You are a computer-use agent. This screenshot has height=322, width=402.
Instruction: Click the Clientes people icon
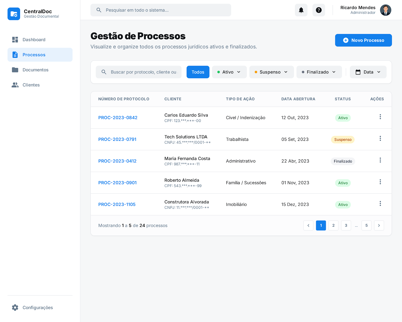pyautogui.click(x=15, y=85)
